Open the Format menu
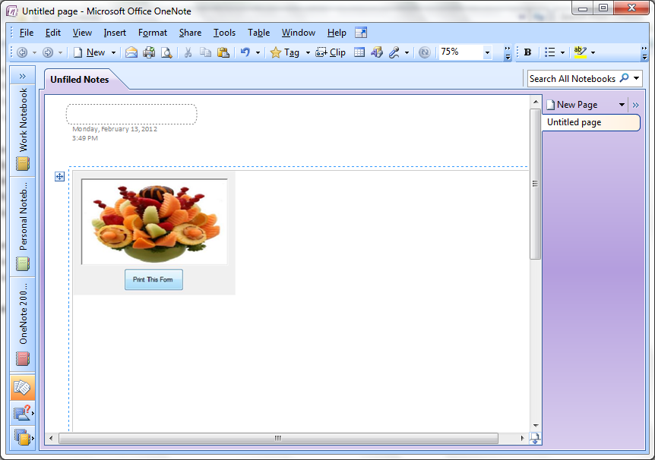This screenshot has height=460, width=655. click(x=153, y=33)
